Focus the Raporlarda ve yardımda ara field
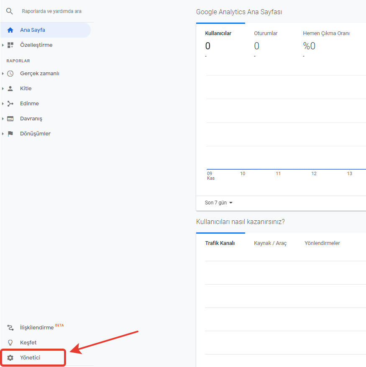366x367 pixels. tap(52, 11)
